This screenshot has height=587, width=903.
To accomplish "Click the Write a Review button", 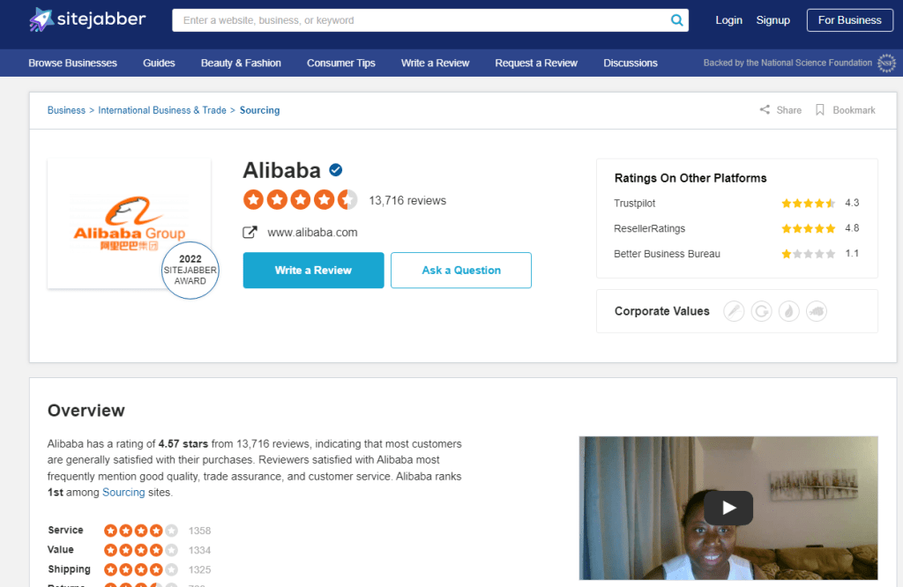I will 313,270.
